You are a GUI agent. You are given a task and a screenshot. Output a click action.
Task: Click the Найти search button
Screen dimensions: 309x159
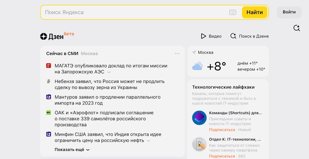coord(255,12)
